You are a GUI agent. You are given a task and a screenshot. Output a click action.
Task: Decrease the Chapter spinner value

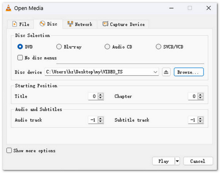(x=200, y=98)
